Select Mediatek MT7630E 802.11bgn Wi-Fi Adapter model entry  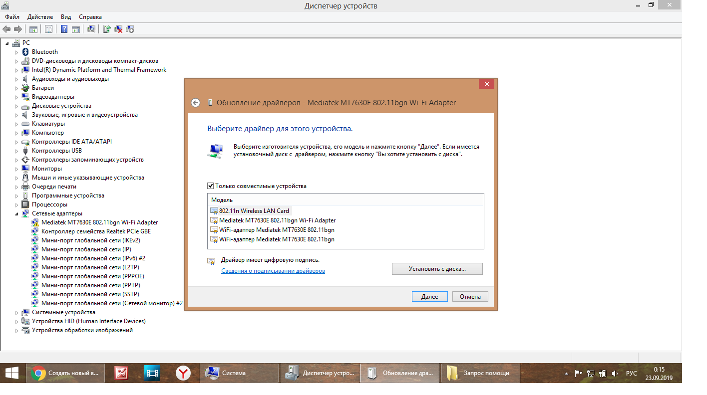(277, 220)
